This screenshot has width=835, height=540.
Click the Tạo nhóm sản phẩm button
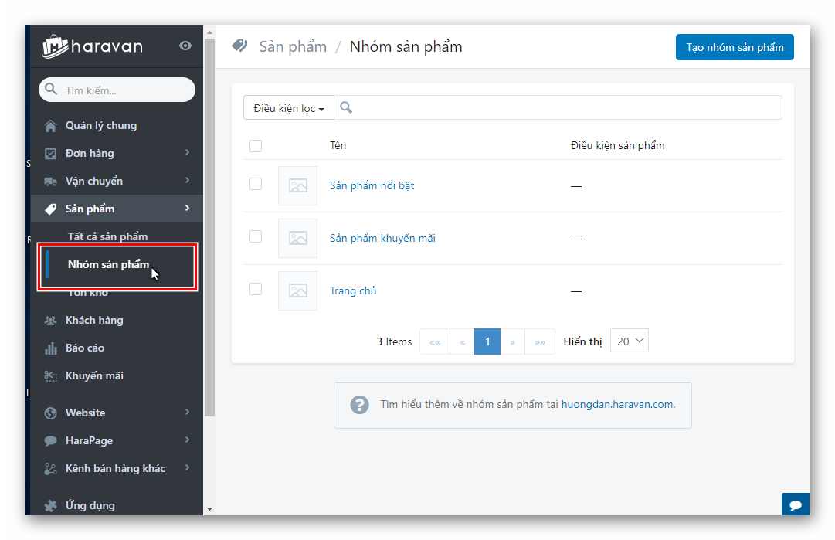(x=735, y=47)
